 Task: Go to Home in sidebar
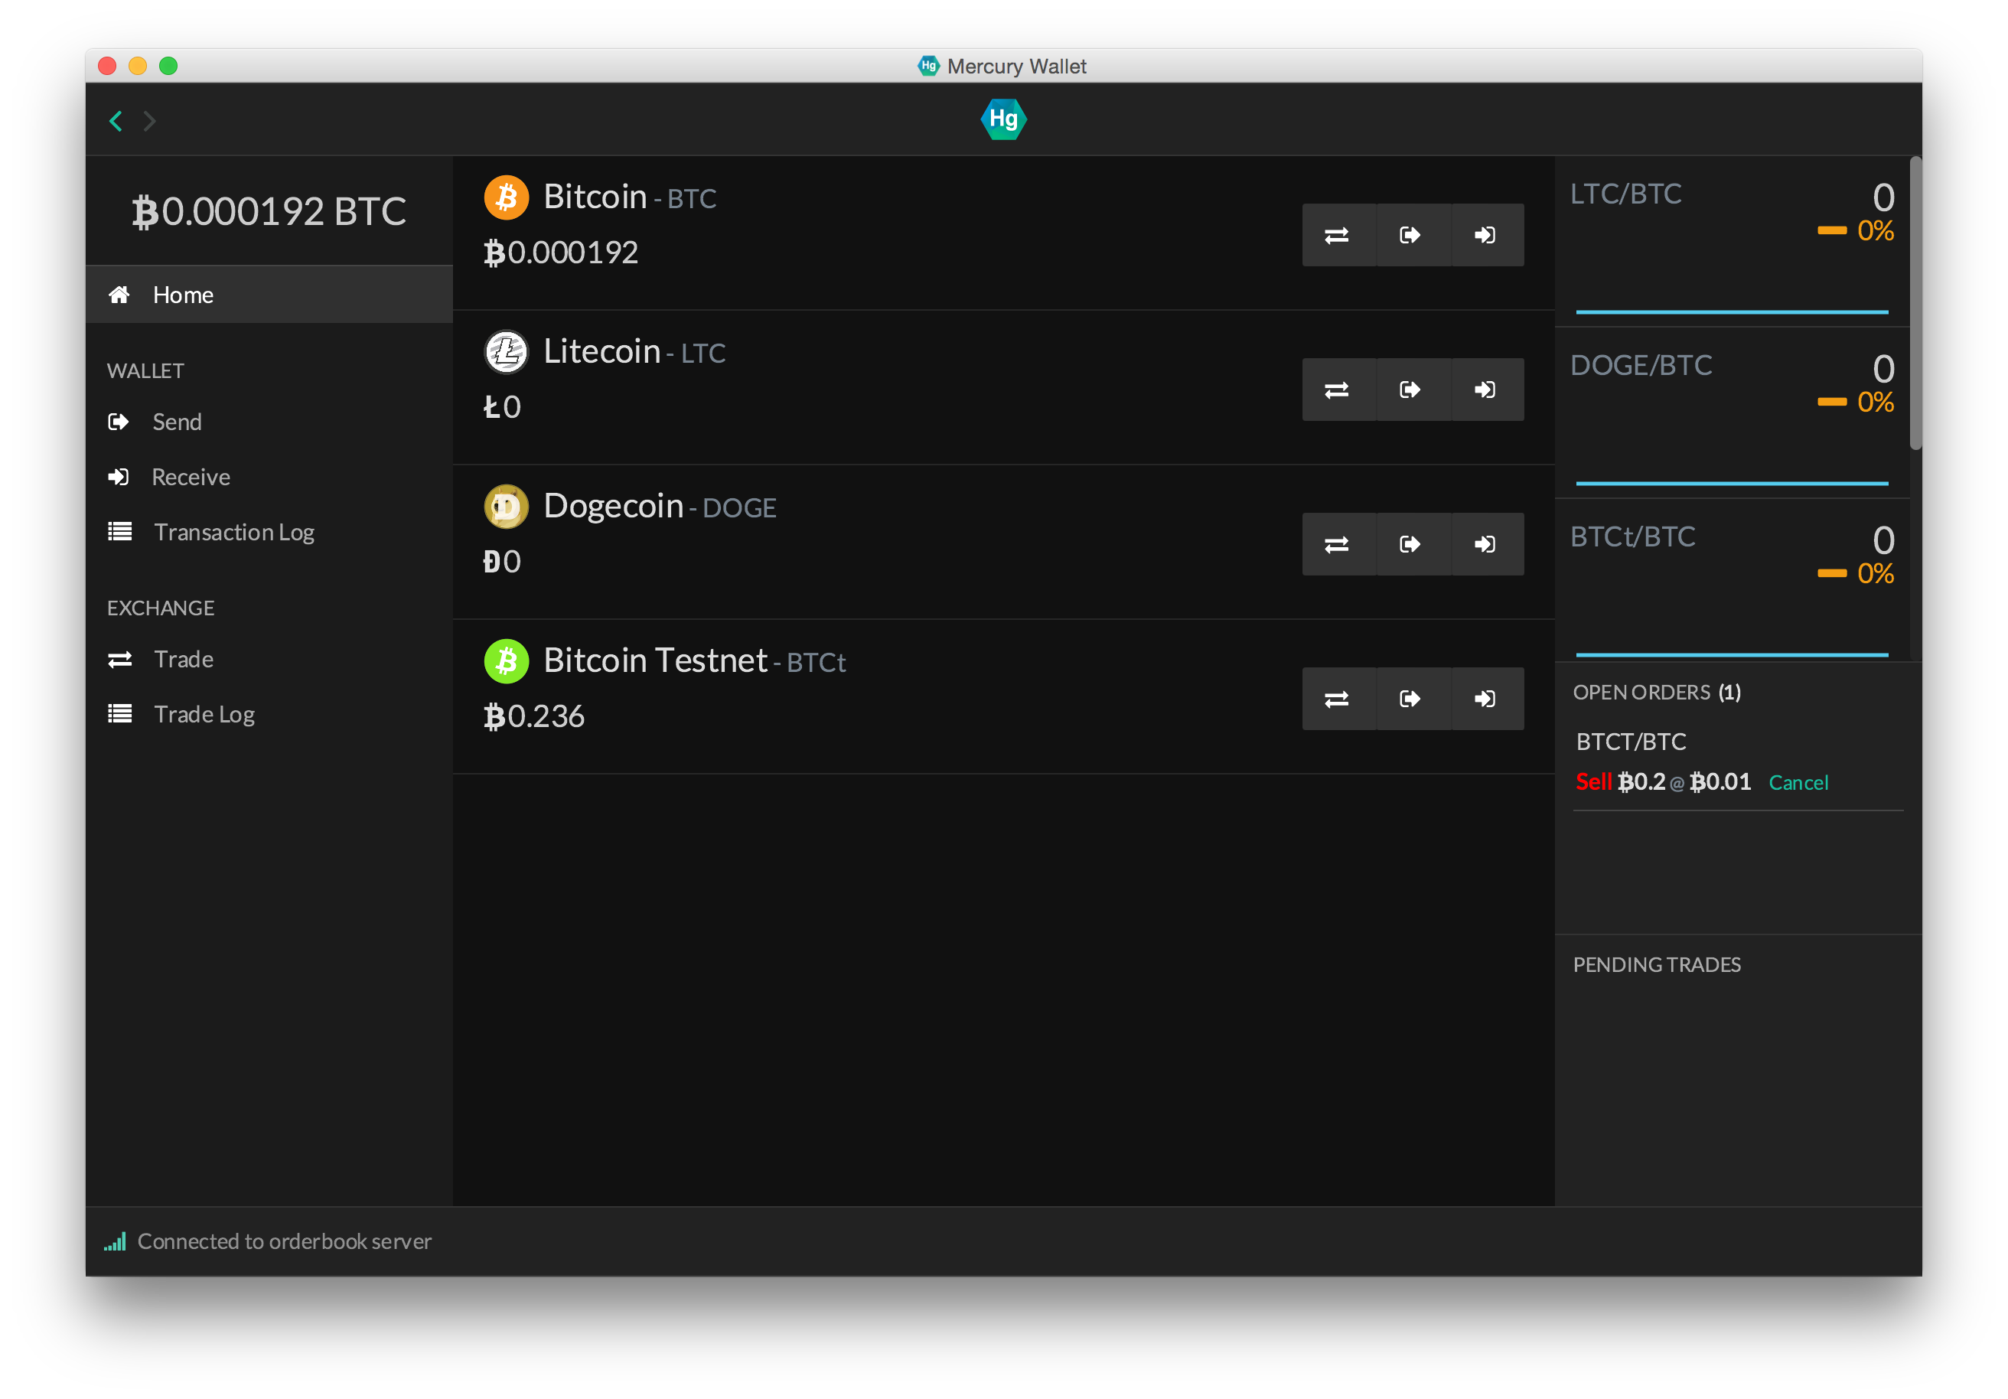269,295
